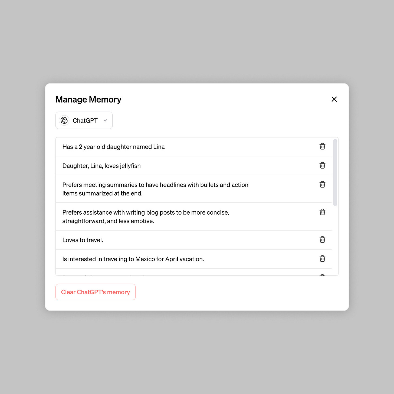Delete the partially visible bottom memory entry
Viewport: 394px width, 394px height.
322,276
